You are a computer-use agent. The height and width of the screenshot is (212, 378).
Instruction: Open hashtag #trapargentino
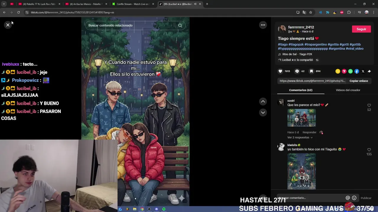[316, 44]
